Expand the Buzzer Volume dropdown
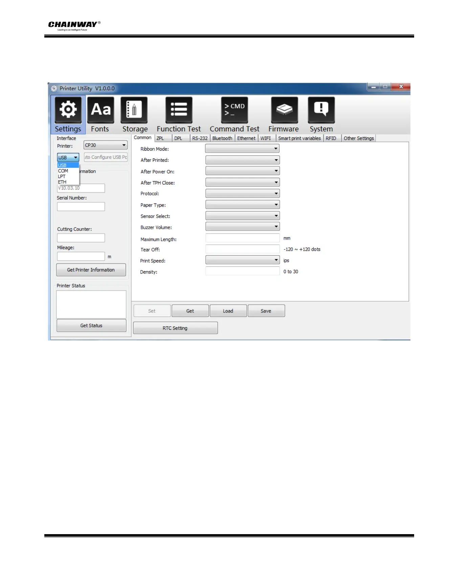Screen dimensions: 449x568 pos(242,227)
